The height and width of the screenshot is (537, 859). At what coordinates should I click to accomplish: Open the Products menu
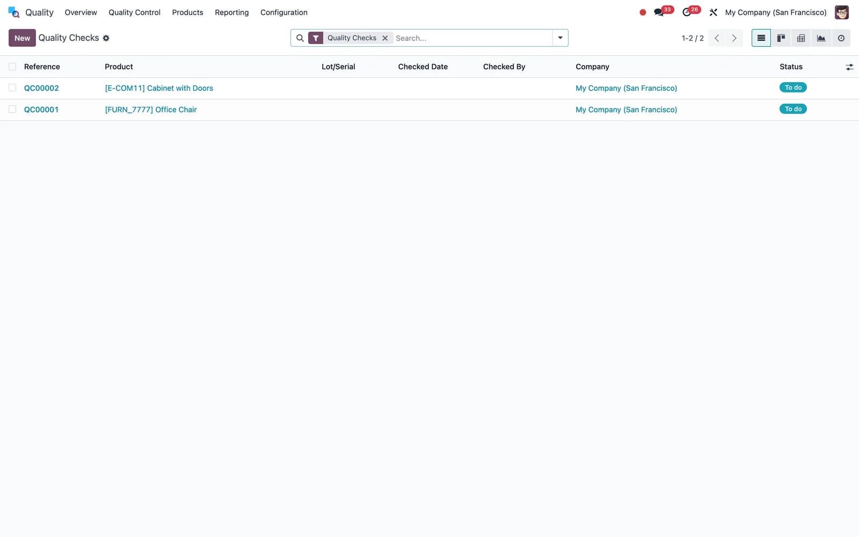point(187,12)
